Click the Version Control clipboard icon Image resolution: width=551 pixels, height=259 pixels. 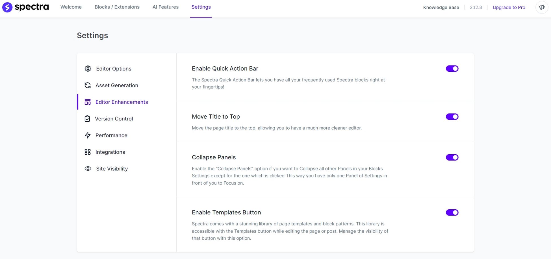[x=88, y=118]
